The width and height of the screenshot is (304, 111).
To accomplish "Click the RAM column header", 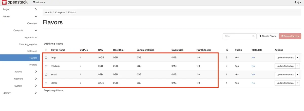I will 101,50.
